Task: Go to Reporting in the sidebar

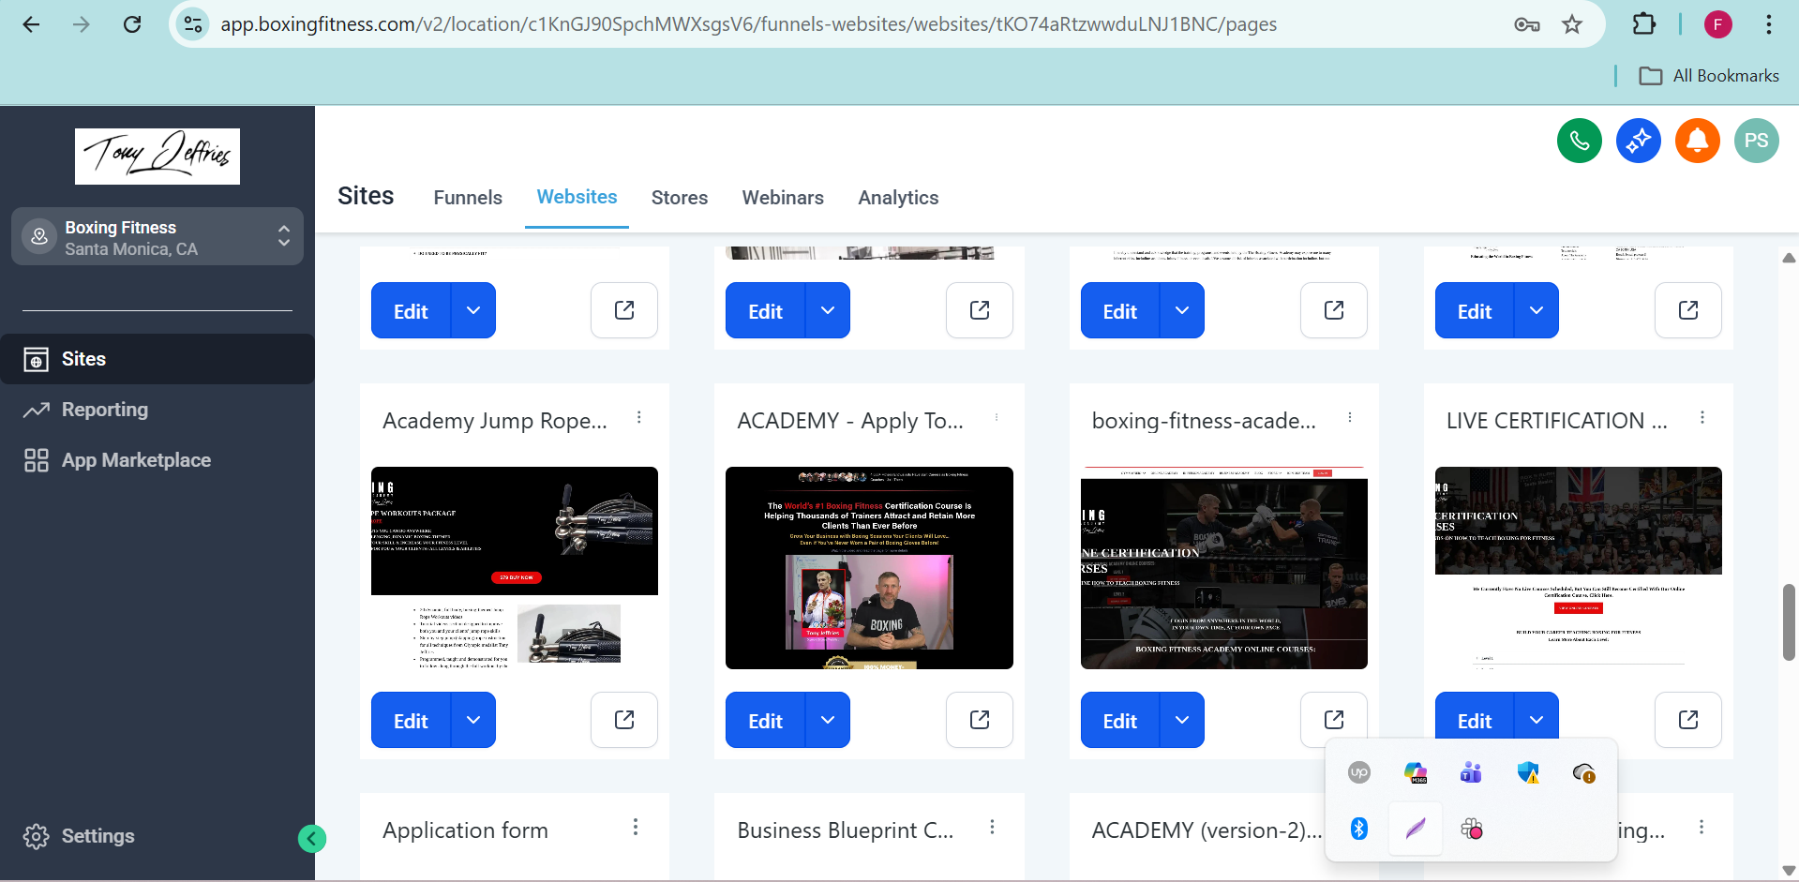Action: tap(104, 410)
